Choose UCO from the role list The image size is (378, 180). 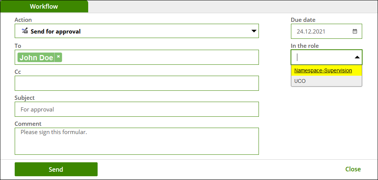(x=326, y=81)
